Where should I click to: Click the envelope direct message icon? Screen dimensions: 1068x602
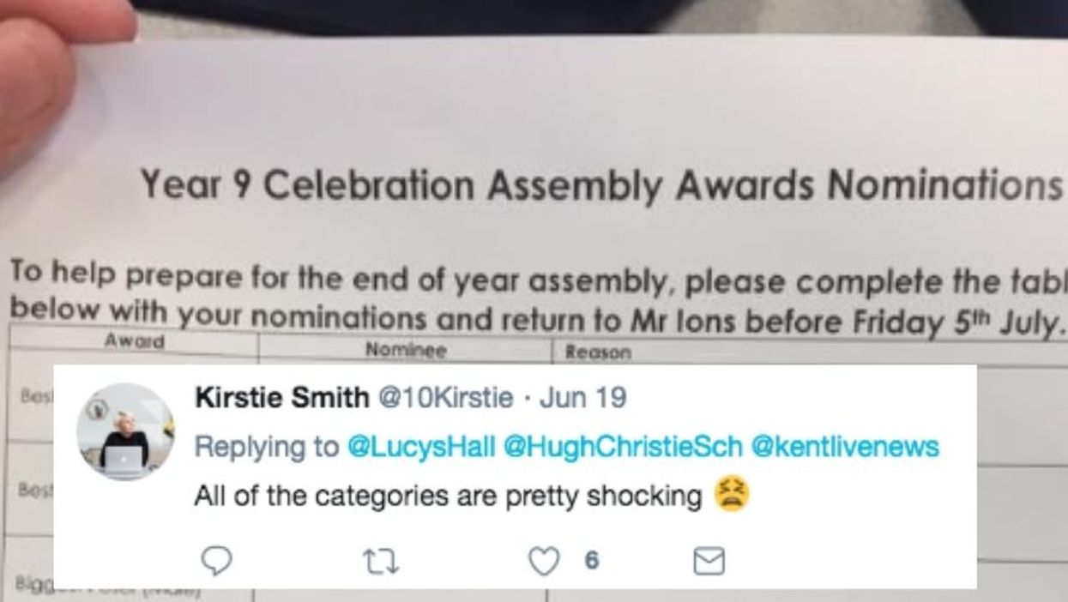708,561
